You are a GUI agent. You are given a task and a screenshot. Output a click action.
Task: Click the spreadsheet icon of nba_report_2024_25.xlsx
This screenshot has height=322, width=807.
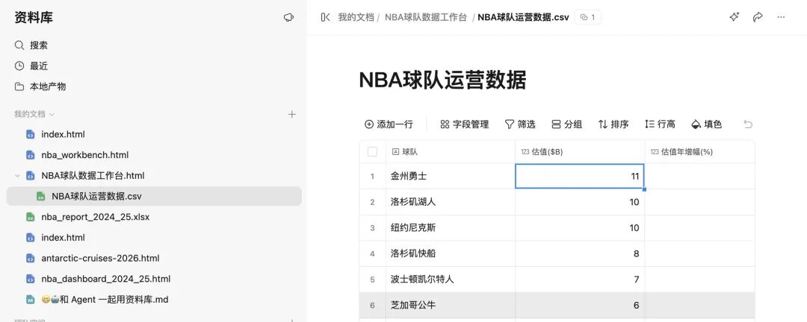(x=31, y=217)
